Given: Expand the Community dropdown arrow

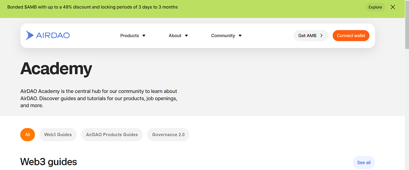Looking at the screenshot, I should pos(240,35).
